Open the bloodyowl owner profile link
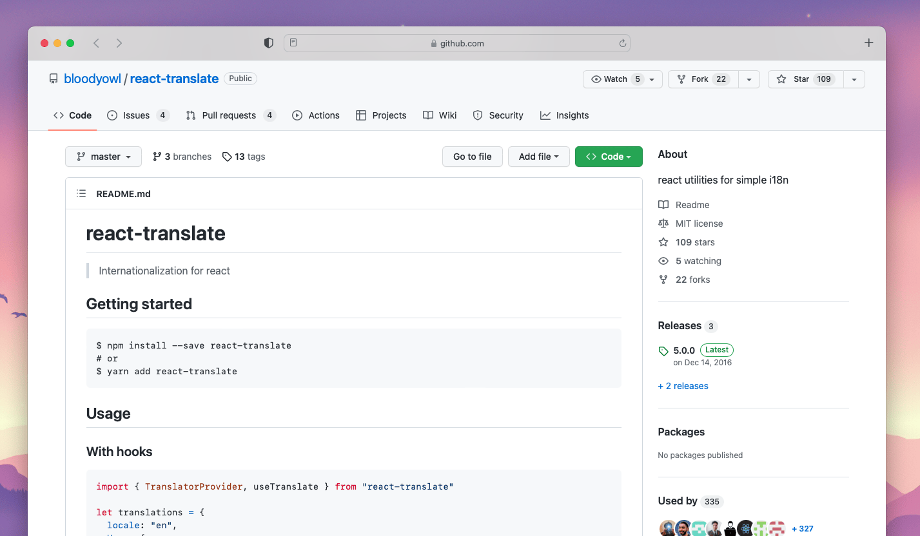Viewport: 920px width, 536px height. 93,79
